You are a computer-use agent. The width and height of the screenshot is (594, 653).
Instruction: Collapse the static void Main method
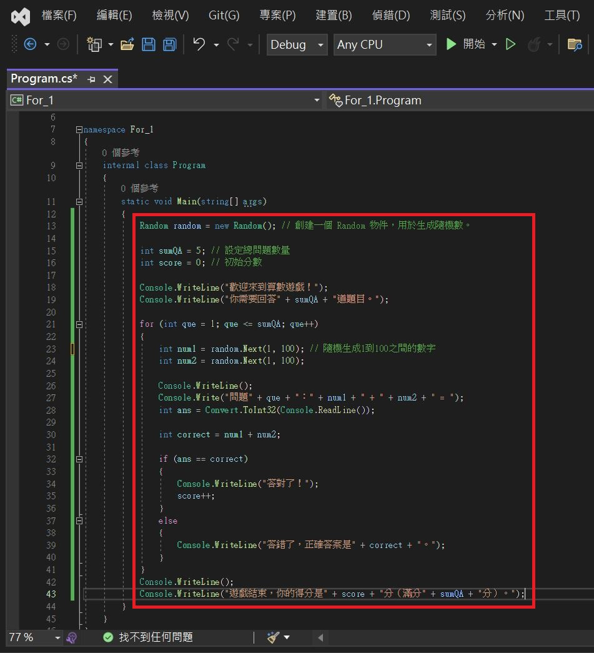click(79, 202)
